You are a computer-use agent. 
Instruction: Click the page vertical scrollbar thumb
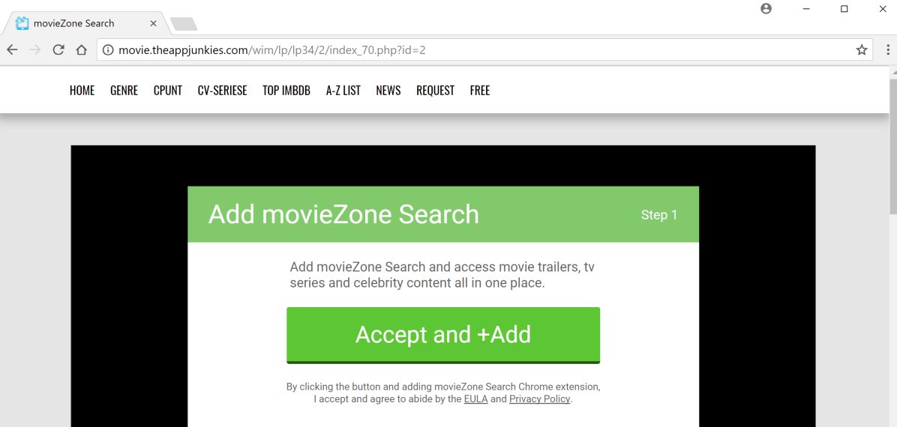pyautogui.click(x=892, y=145)
